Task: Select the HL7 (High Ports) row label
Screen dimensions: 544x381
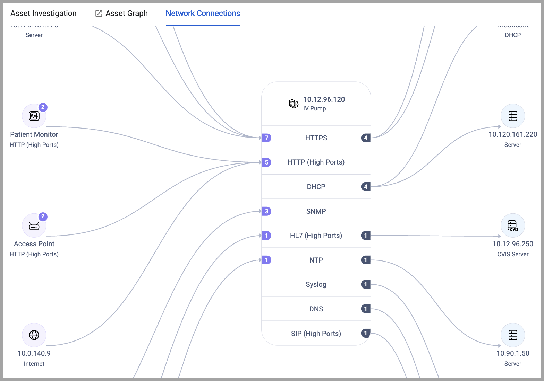Action: click(316, 236)
